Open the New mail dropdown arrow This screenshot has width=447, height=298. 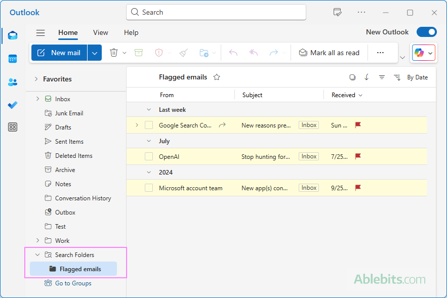point(95,53)
